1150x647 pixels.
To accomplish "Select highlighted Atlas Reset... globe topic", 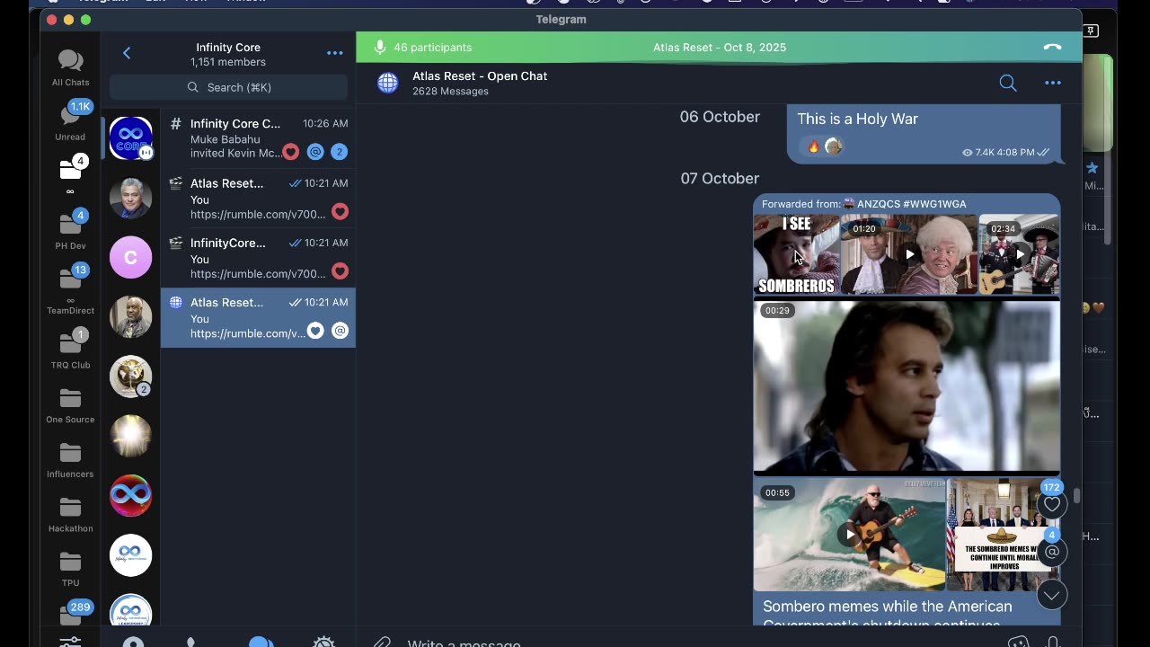I will (258, 317).
